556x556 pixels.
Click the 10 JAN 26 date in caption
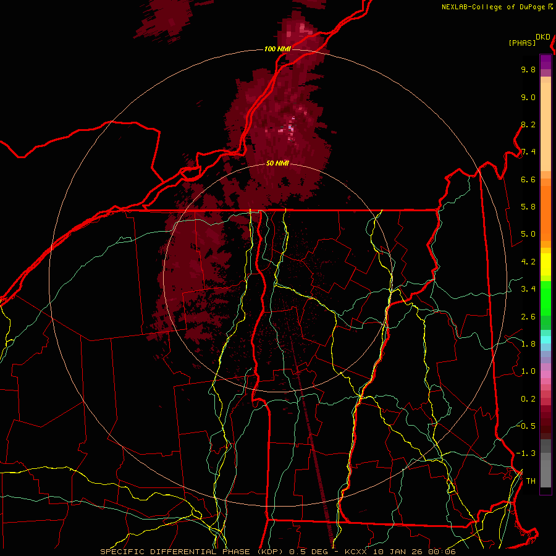[x=397, y=552]
